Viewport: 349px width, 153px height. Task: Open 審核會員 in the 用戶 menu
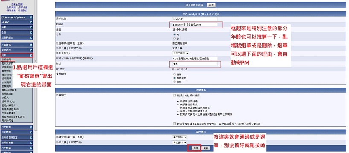click(6, 59)
